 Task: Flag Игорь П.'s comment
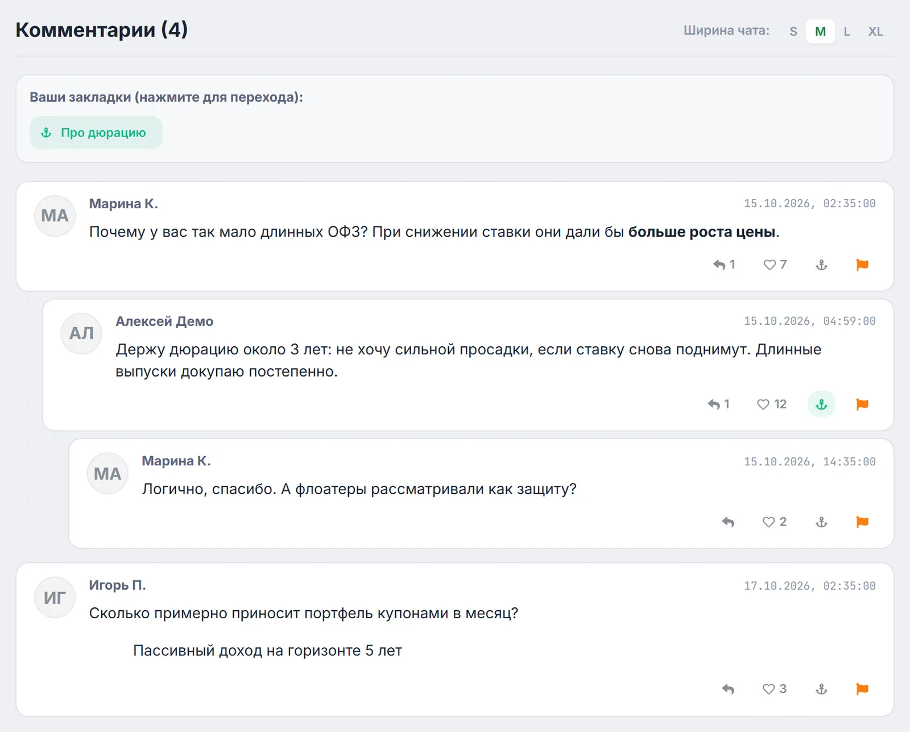coord(862,689)
